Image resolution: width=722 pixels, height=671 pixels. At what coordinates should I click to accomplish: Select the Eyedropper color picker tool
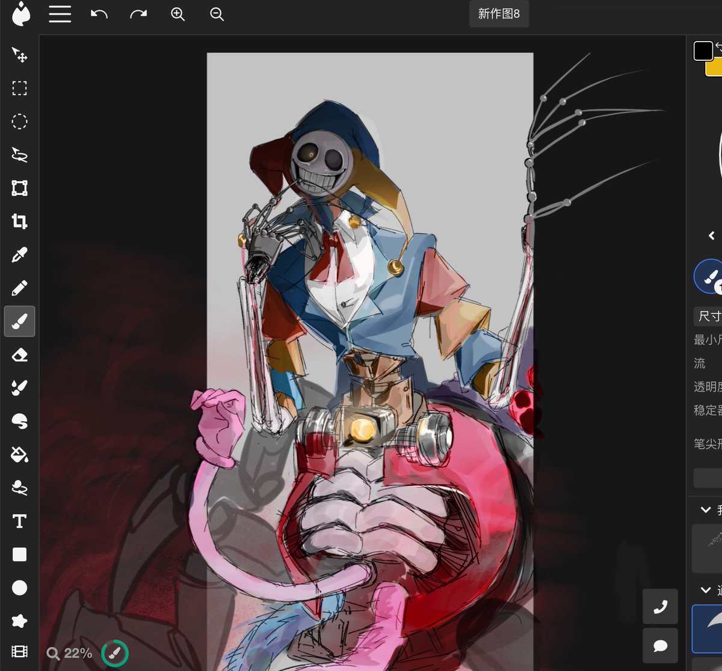click(19, 255)
